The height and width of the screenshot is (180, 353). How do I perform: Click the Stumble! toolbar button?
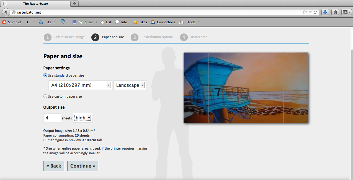[12, 22]
